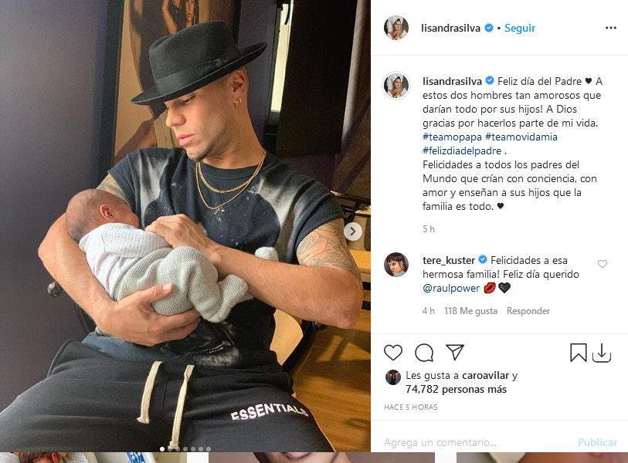Download the post with arrow icon
This screenshot has width=628, height=463.
(x=602, y=353)
